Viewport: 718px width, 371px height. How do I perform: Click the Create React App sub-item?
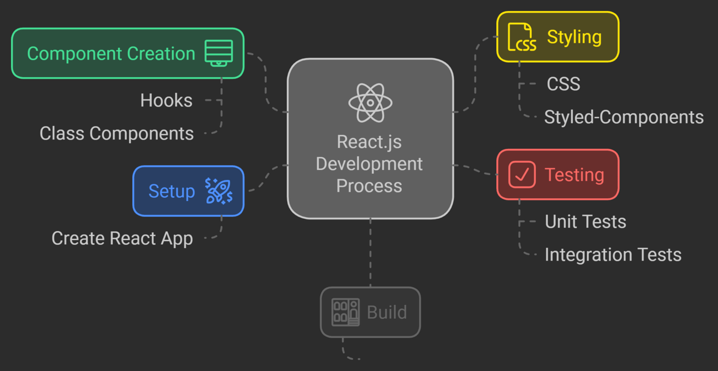[122, 238]
